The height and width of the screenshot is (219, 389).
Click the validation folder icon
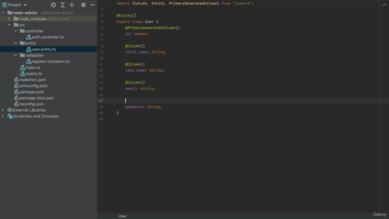(x=22, y=55)
